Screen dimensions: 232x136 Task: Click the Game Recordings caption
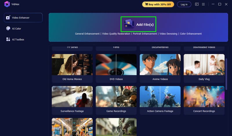point(116,111)
